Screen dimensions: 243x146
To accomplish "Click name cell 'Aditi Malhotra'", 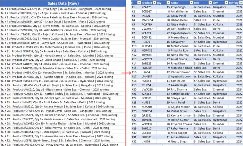I will 182,29.
